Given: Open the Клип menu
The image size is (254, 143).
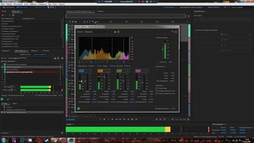Looking at the screenshot, I should (x=26, y=4).
